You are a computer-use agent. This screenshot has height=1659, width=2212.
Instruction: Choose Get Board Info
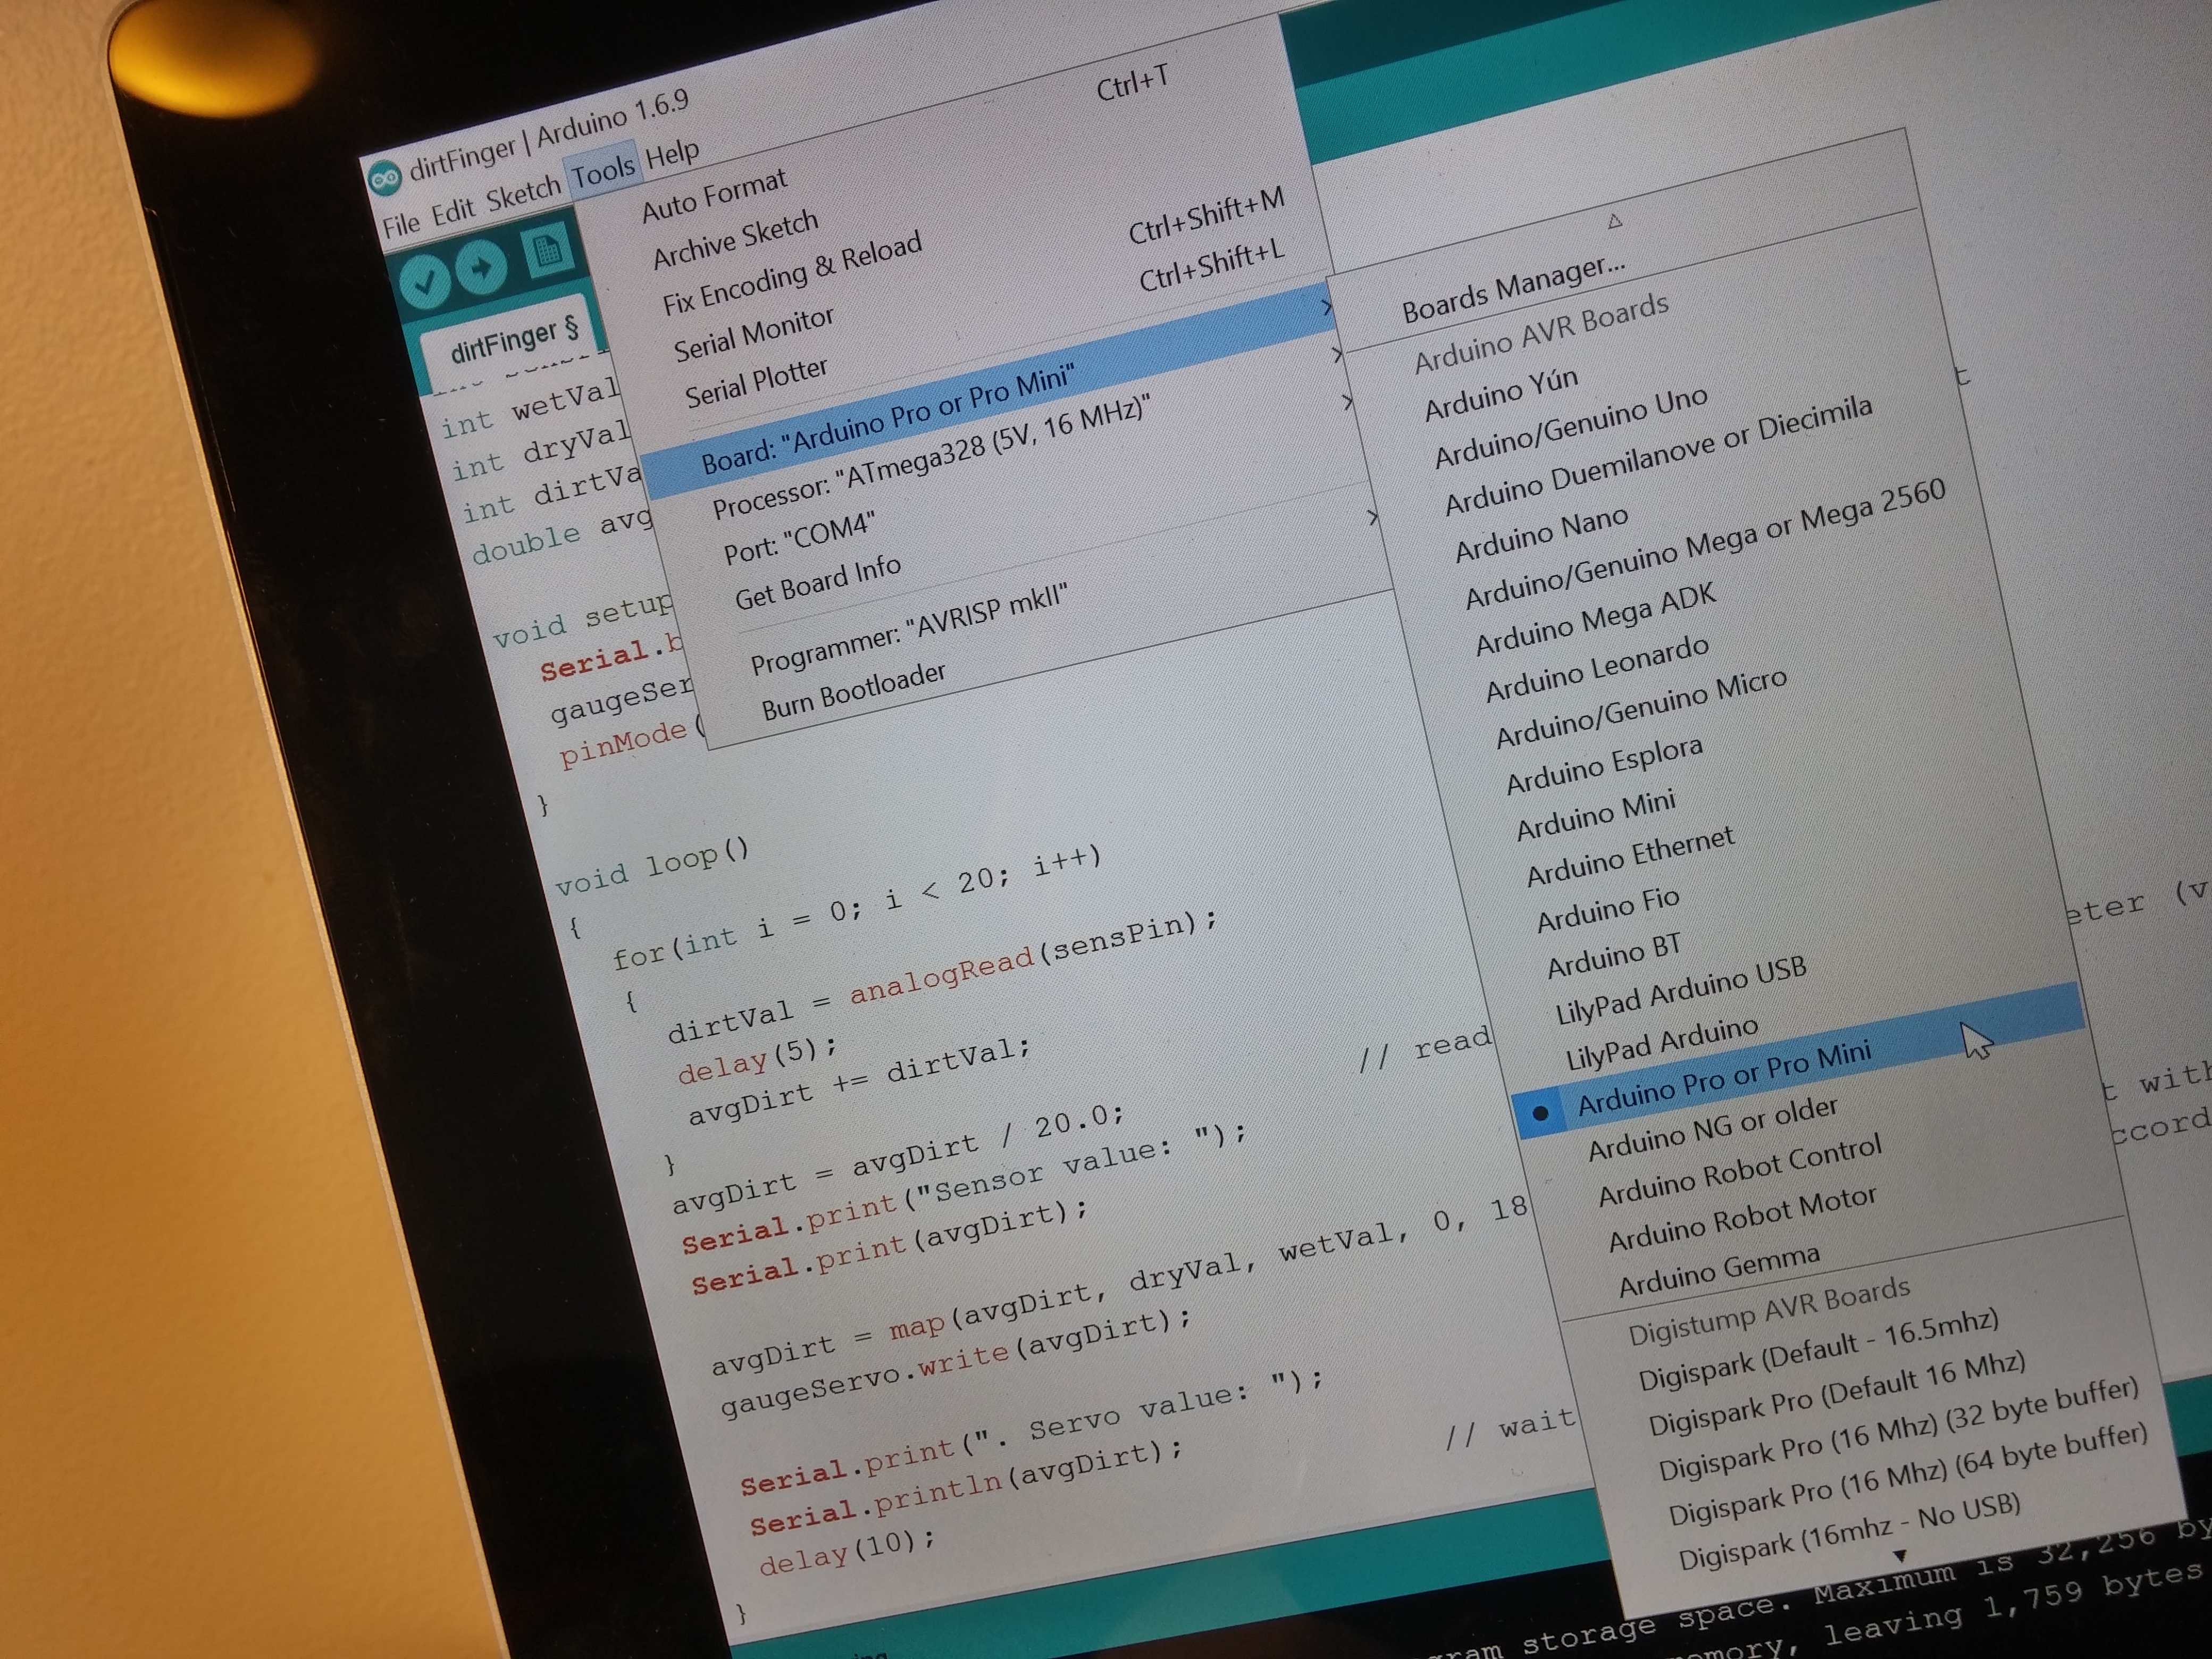(817, 581)
